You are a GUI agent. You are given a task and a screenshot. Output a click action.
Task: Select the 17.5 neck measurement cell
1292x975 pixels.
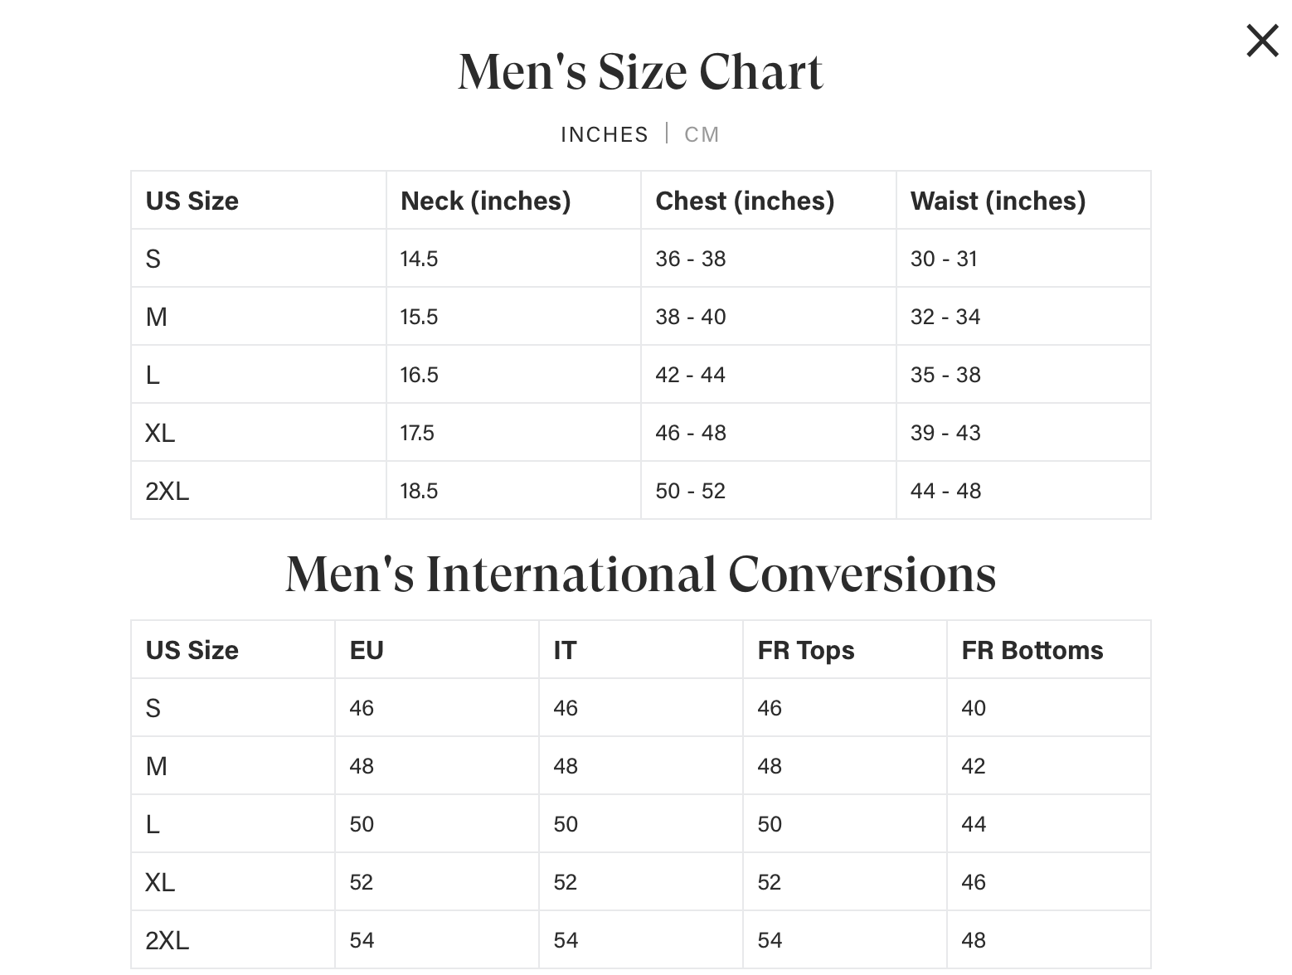tap(417, 433)
